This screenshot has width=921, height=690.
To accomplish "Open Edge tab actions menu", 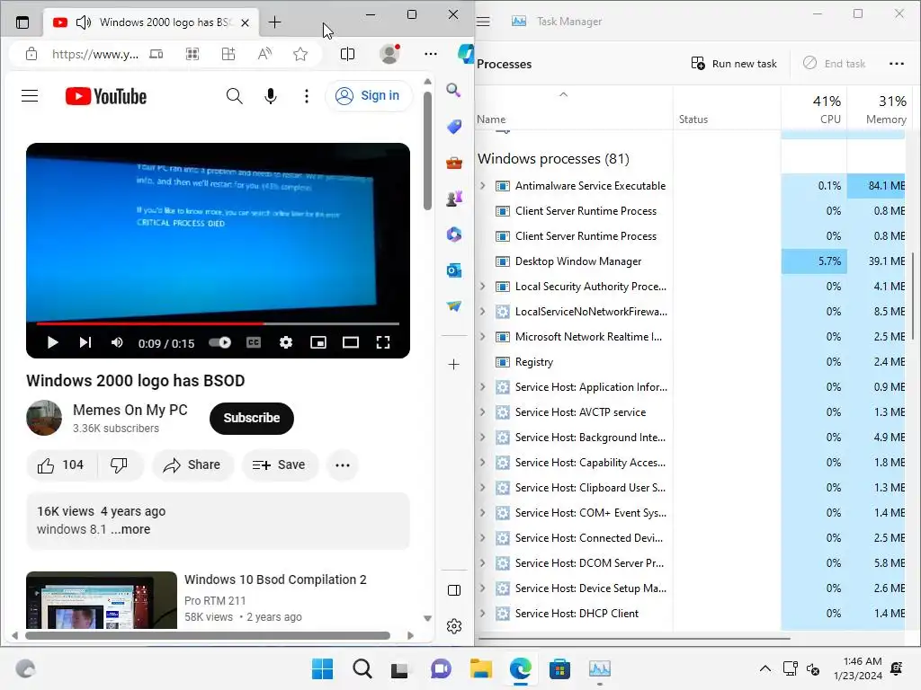I will (x=22, y=22).
